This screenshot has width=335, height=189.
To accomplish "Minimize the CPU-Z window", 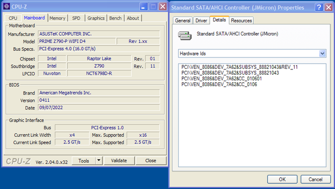I will [x=143, y=7].
